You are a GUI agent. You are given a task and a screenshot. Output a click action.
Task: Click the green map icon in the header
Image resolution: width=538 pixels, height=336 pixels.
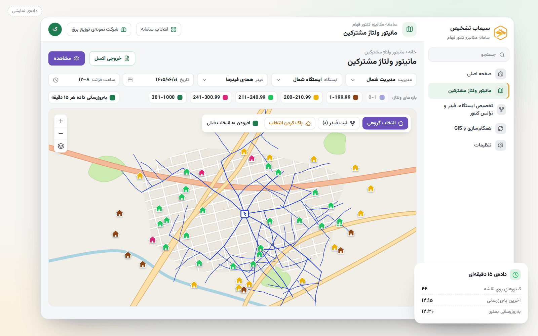410,29
